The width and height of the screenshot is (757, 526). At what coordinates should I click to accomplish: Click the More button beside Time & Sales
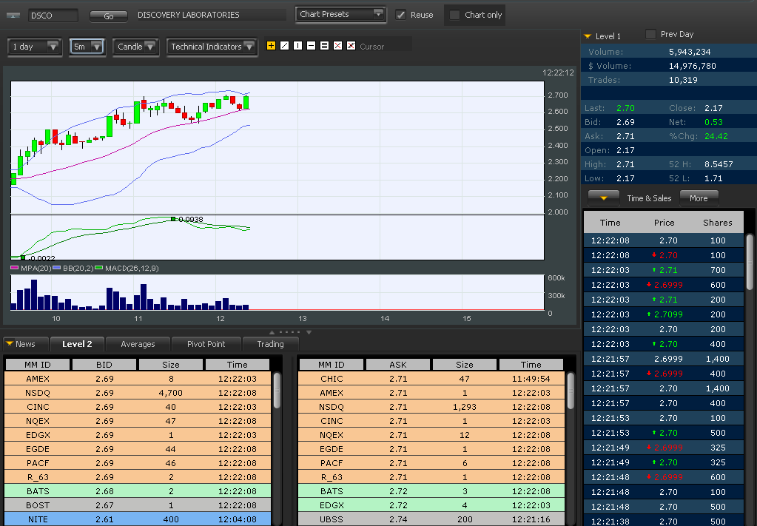[x=698, y=198]
